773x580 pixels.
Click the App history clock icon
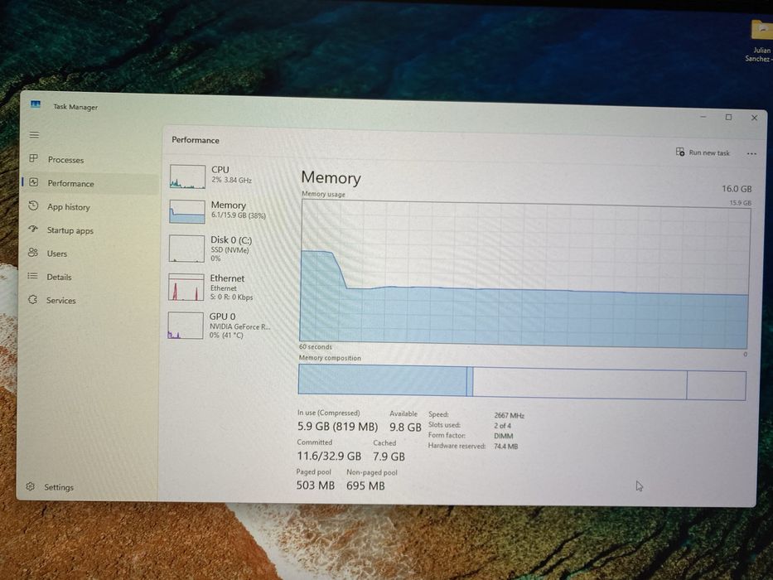33,205
